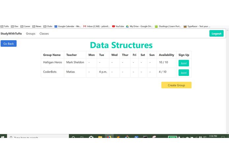Open the Career bookmarks folder
Image resolution: width=229 pixels, height=163 pixels.
pyautogui.click(x=25, y=26)
